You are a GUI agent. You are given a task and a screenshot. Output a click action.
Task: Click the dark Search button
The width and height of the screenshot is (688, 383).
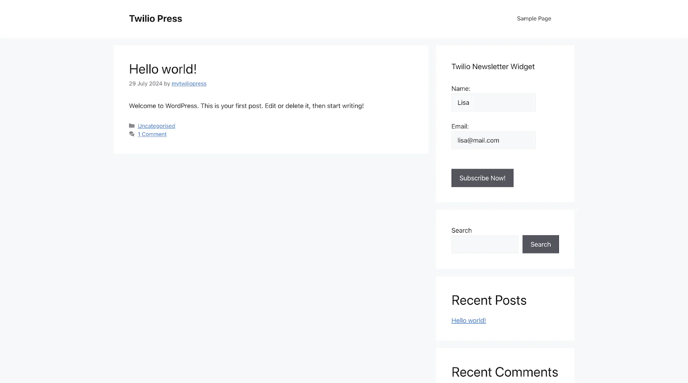click(x=541, y=244)
